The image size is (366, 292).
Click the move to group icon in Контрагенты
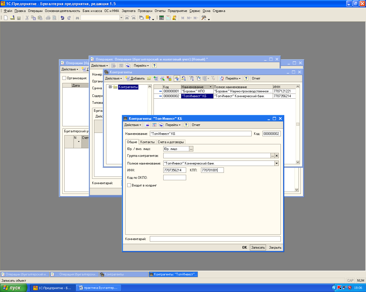click(x=184, y=78)
